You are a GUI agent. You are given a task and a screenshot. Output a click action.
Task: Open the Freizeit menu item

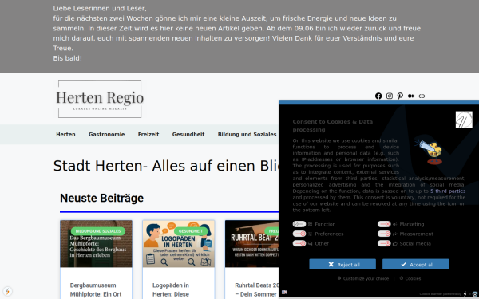pos(148,135)
